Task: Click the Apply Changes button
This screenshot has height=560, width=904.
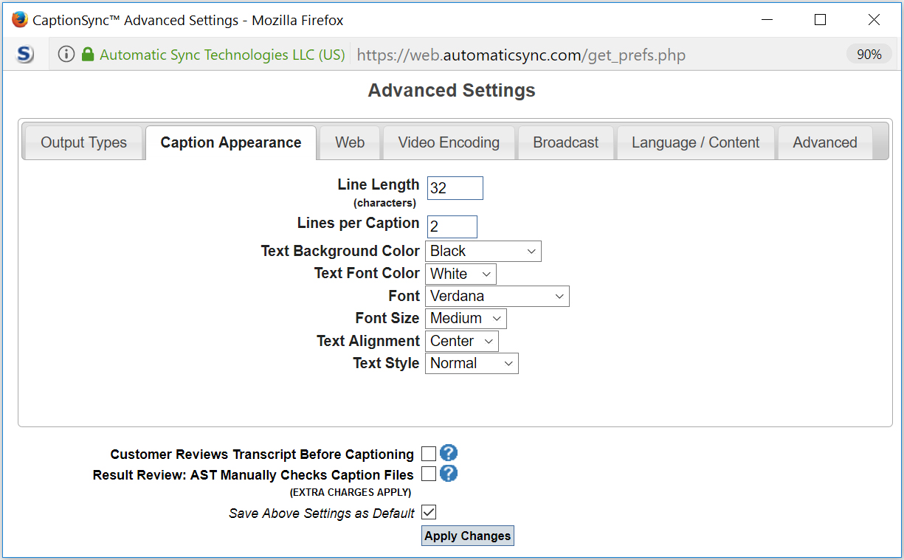Action: point(467,536)
